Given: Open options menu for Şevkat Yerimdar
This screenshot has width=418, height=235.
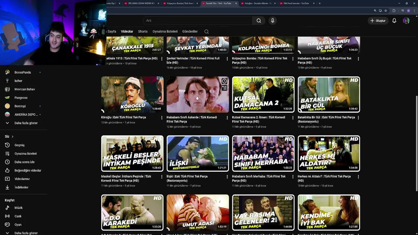Looking at the screenshot, I should tap(227, 59).
